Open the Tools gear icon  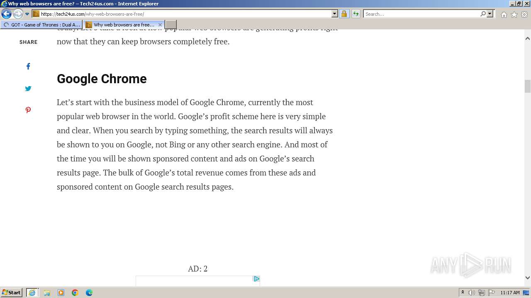click(524, 14)
